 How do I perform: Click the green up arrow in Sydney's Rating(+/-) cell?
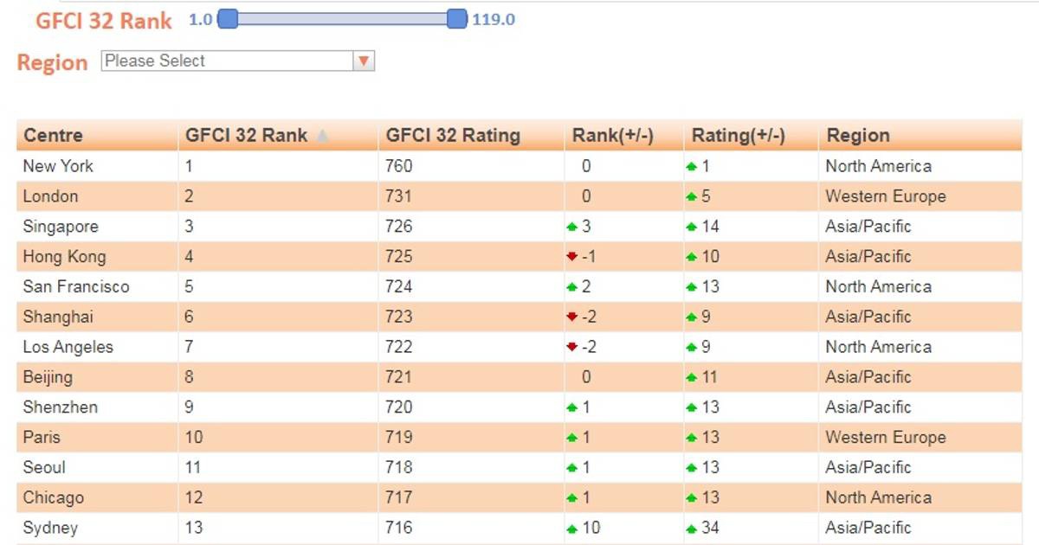691,529
